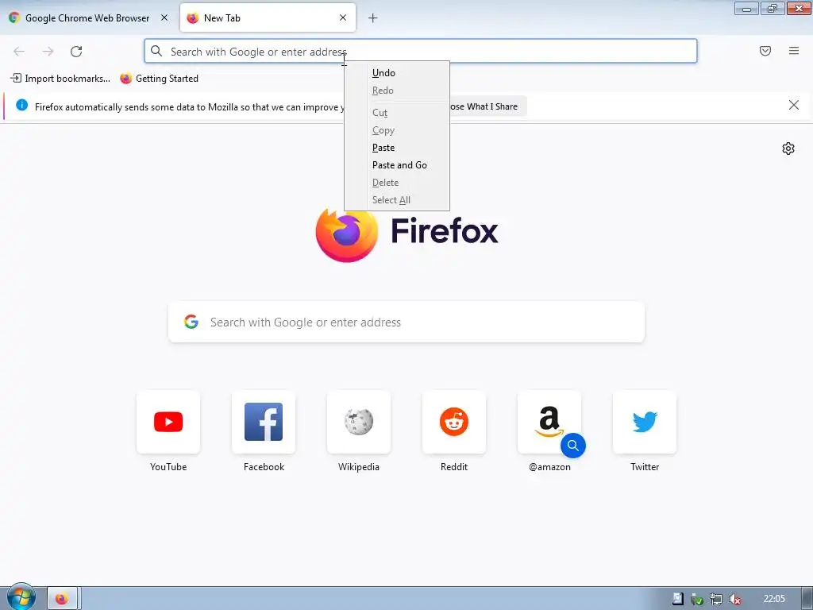The image size is (813, 610).
Task: Choose Select All from context menu
Action: 397,200
